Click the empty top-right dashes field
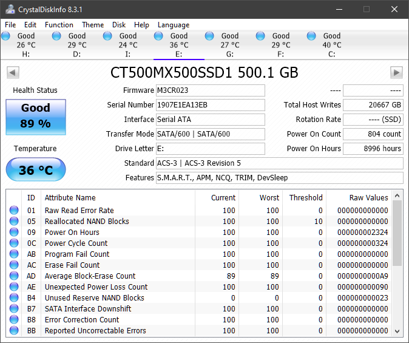The height and width of the screenshot is (343, 409). [373, 90]
